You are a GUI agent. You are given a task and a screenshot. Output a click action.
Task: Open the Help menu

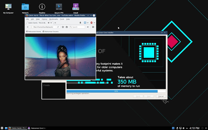click(x=68, y=19)
